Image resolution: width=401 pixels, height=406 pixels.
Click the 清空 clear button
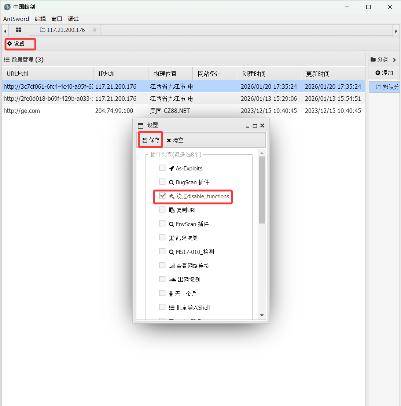pos(175,140)
